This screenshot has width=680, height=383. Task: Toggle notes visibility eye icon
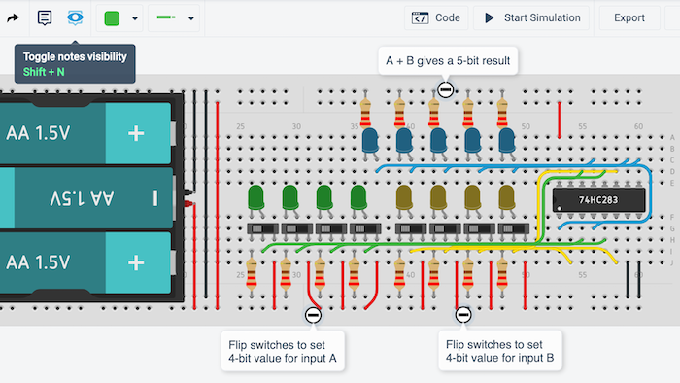[x=75, y=17]
